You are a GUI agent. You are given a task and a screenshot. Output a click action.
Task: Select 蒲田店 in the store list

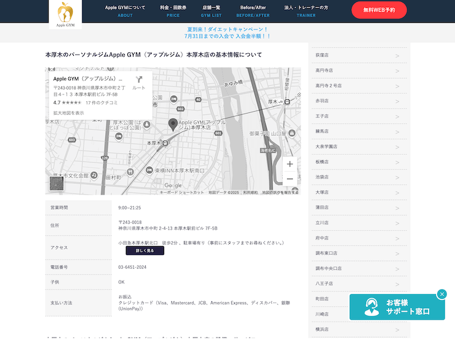359,207
